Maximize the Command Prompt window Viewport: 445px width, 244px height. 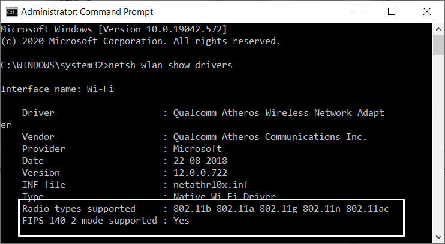tap(392, 11)
